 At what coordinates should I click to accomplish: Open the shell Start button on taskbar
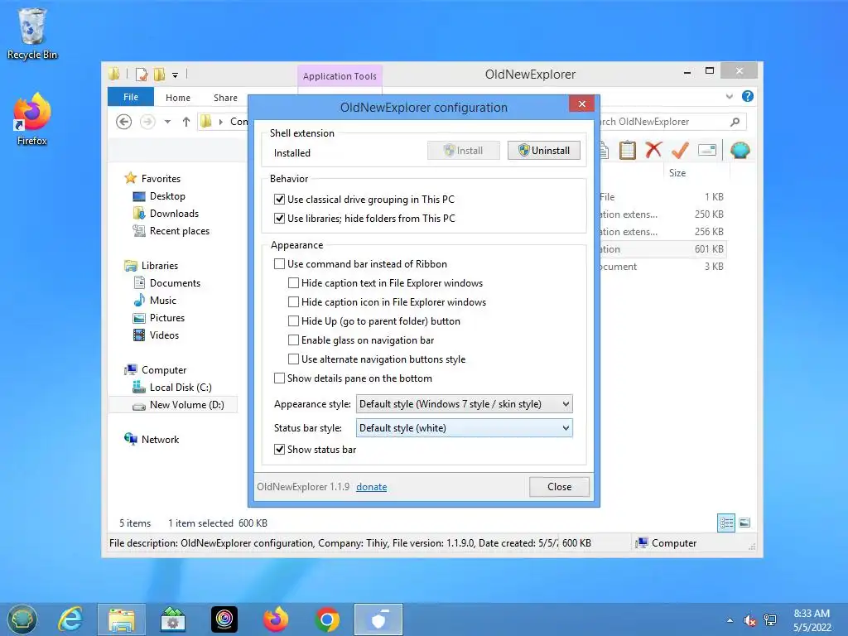point(22,619)
